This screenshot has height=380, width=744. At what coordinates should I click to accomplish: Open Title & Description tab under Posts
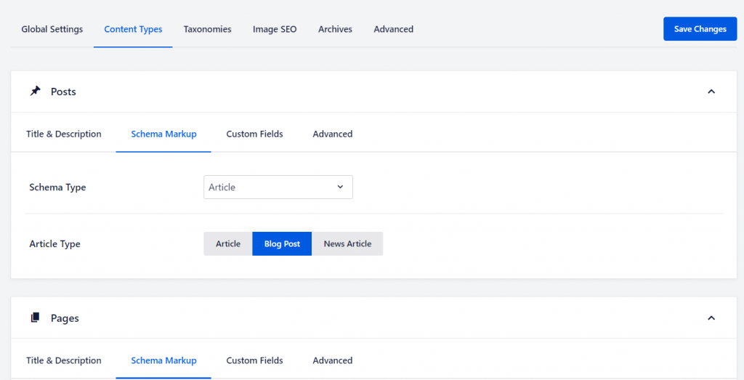(x=64, y=134)
